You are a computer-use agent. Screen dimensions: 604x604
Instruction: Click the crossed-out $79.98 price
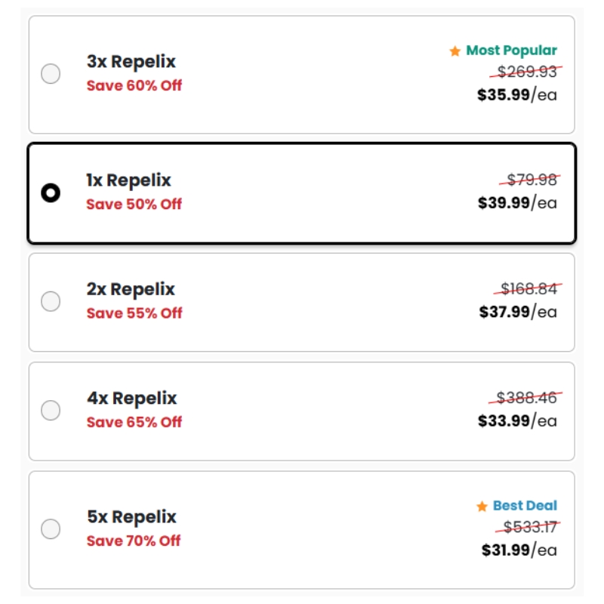[532, 180]
